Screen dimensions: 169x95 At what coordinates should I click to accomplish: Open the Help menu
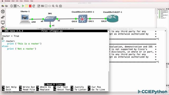(32, 1)
